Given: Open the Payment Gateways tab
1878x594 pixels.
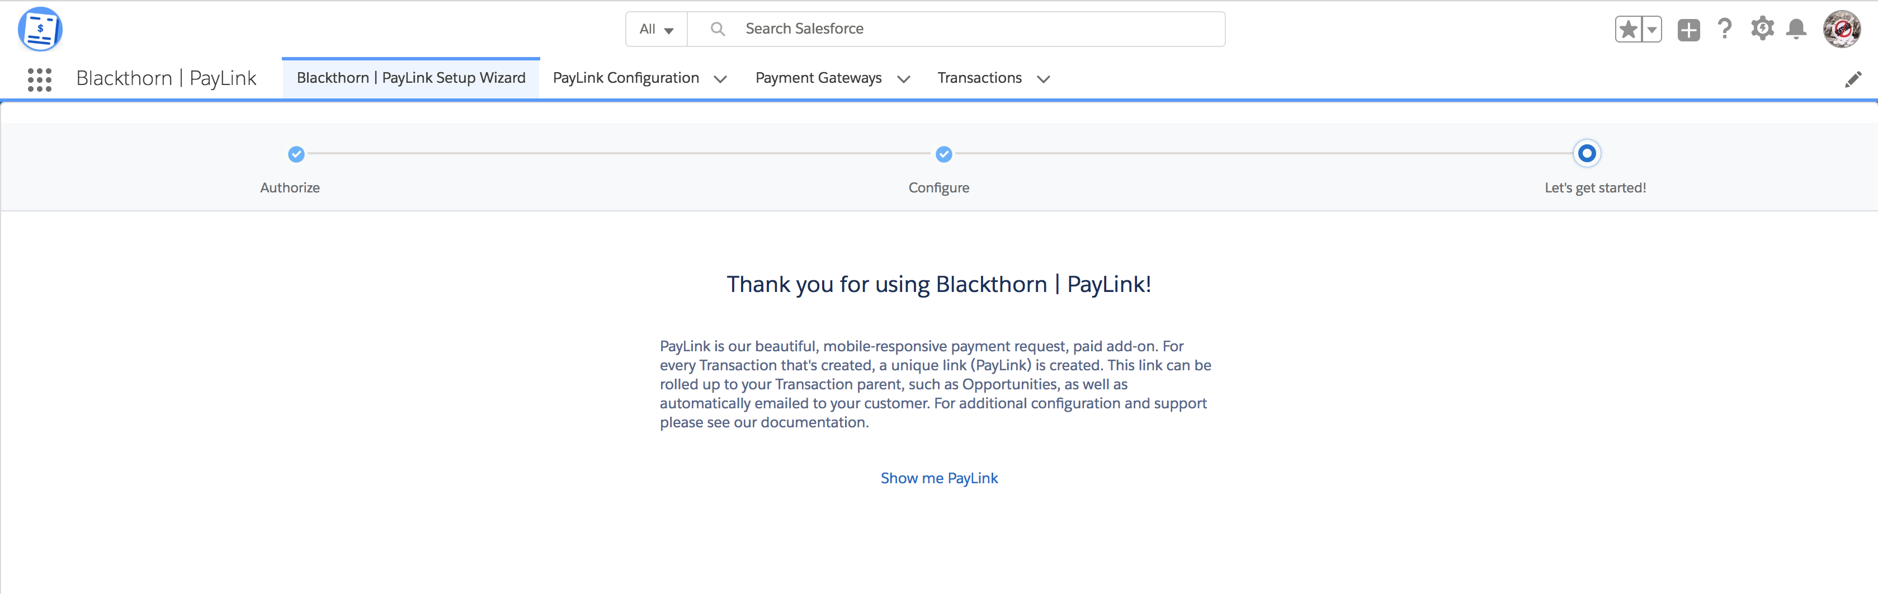Looking at the screenshot, I should tap(818, 78).
